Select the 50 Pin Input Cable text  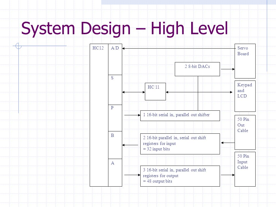[243, 162]
